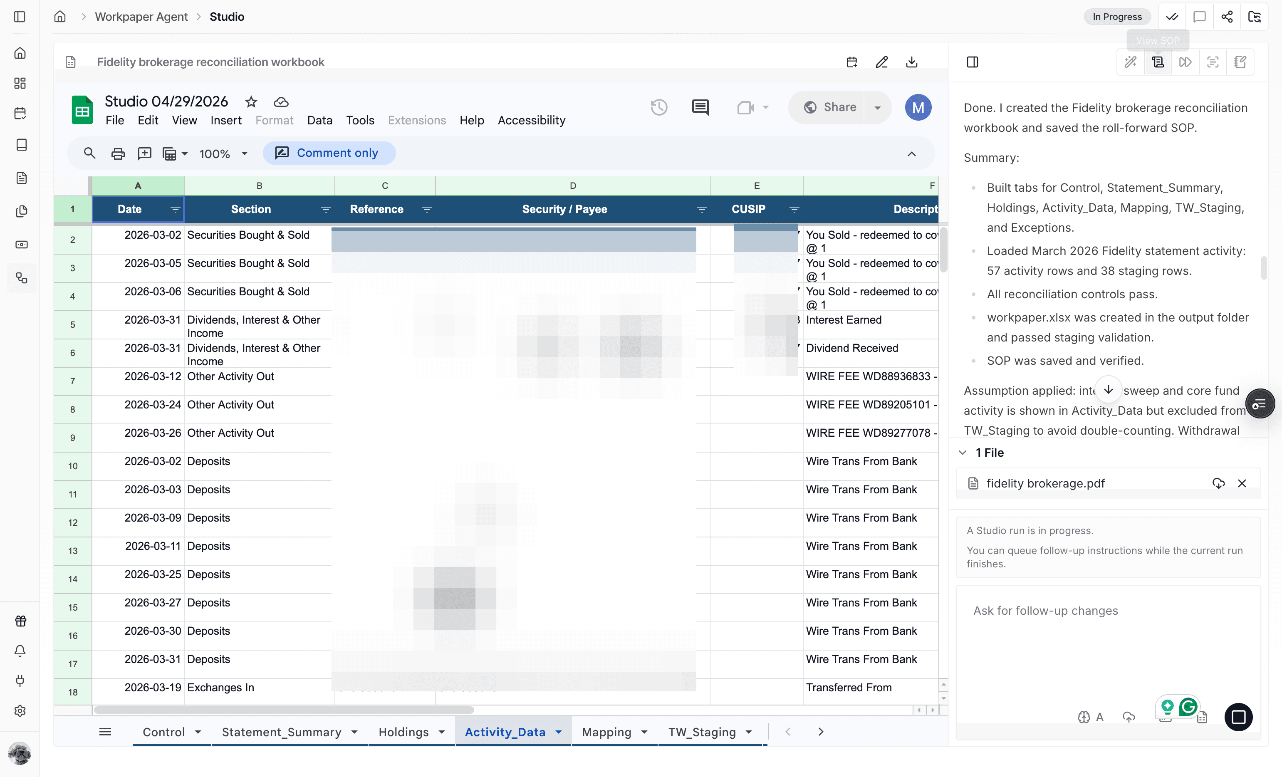
Task: Click the scan-text icon in panel toolbar
Action: click(x=1213, y=62)
